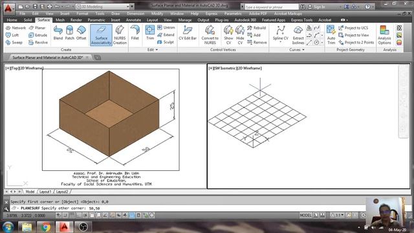Toggle Object Snap in status bar
The height and width of the screenshot is (233, 414).
(92, 216)
